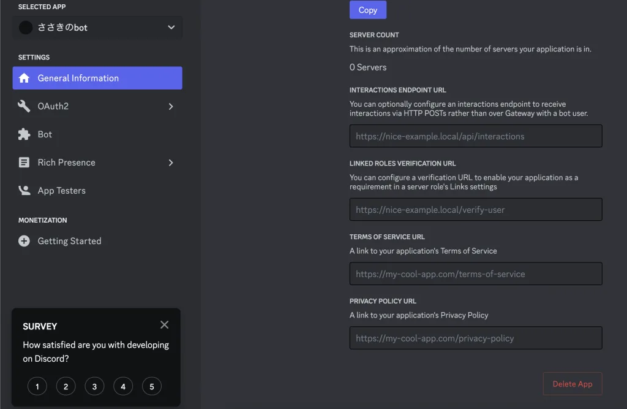
Task: Click the SURVEY title text
Action: (40, 326)
